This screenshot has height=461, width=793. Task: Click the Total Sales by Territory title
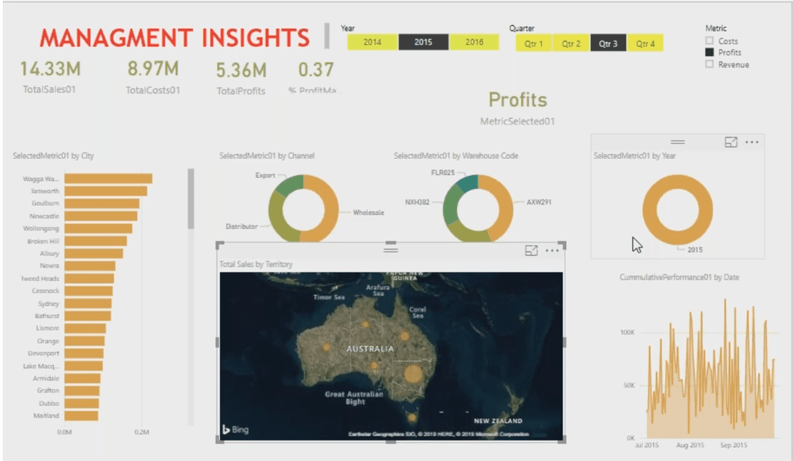pyautogui.click(x=256, y=264)
